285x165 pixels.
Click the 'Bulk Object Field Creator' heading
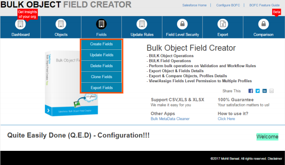tap(191, 48)
